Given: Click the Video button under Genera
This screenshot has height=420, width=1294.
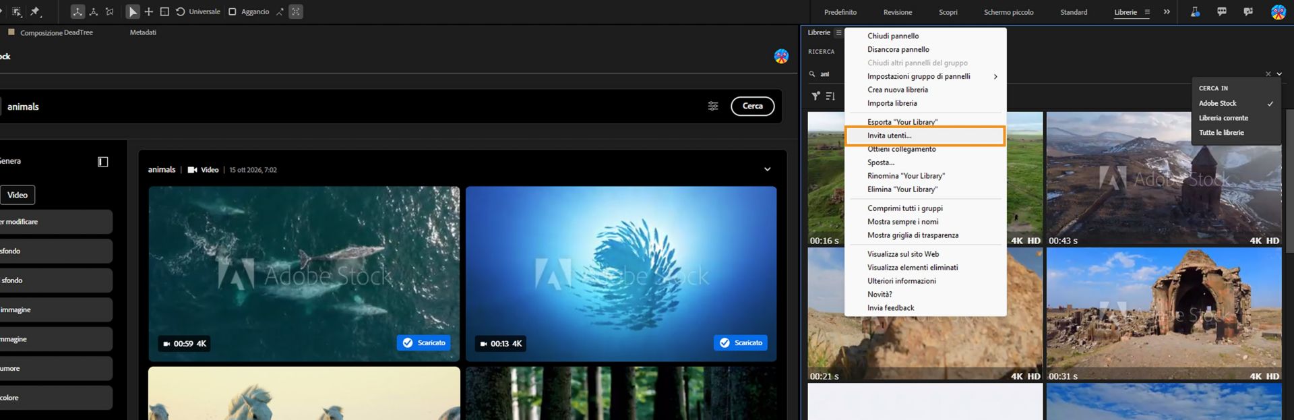Looking at the screenshot, I should coord(18,195).
